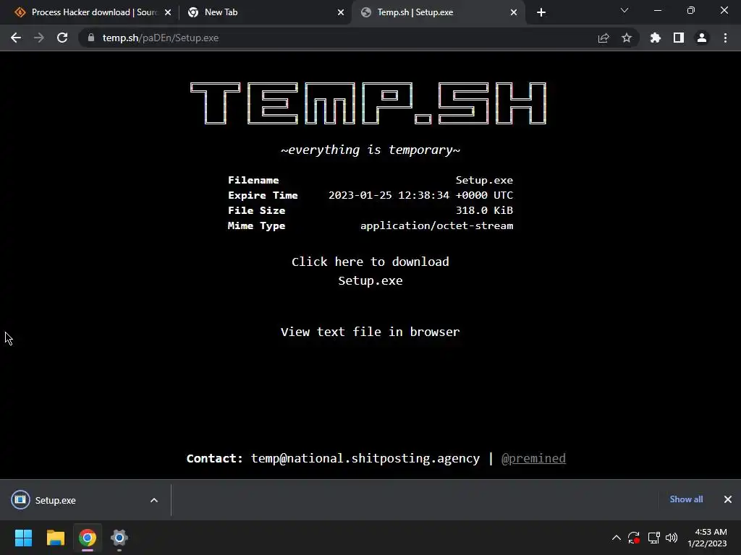Click the update sync tray icon

pyautogui.click(x=634, y=538)
